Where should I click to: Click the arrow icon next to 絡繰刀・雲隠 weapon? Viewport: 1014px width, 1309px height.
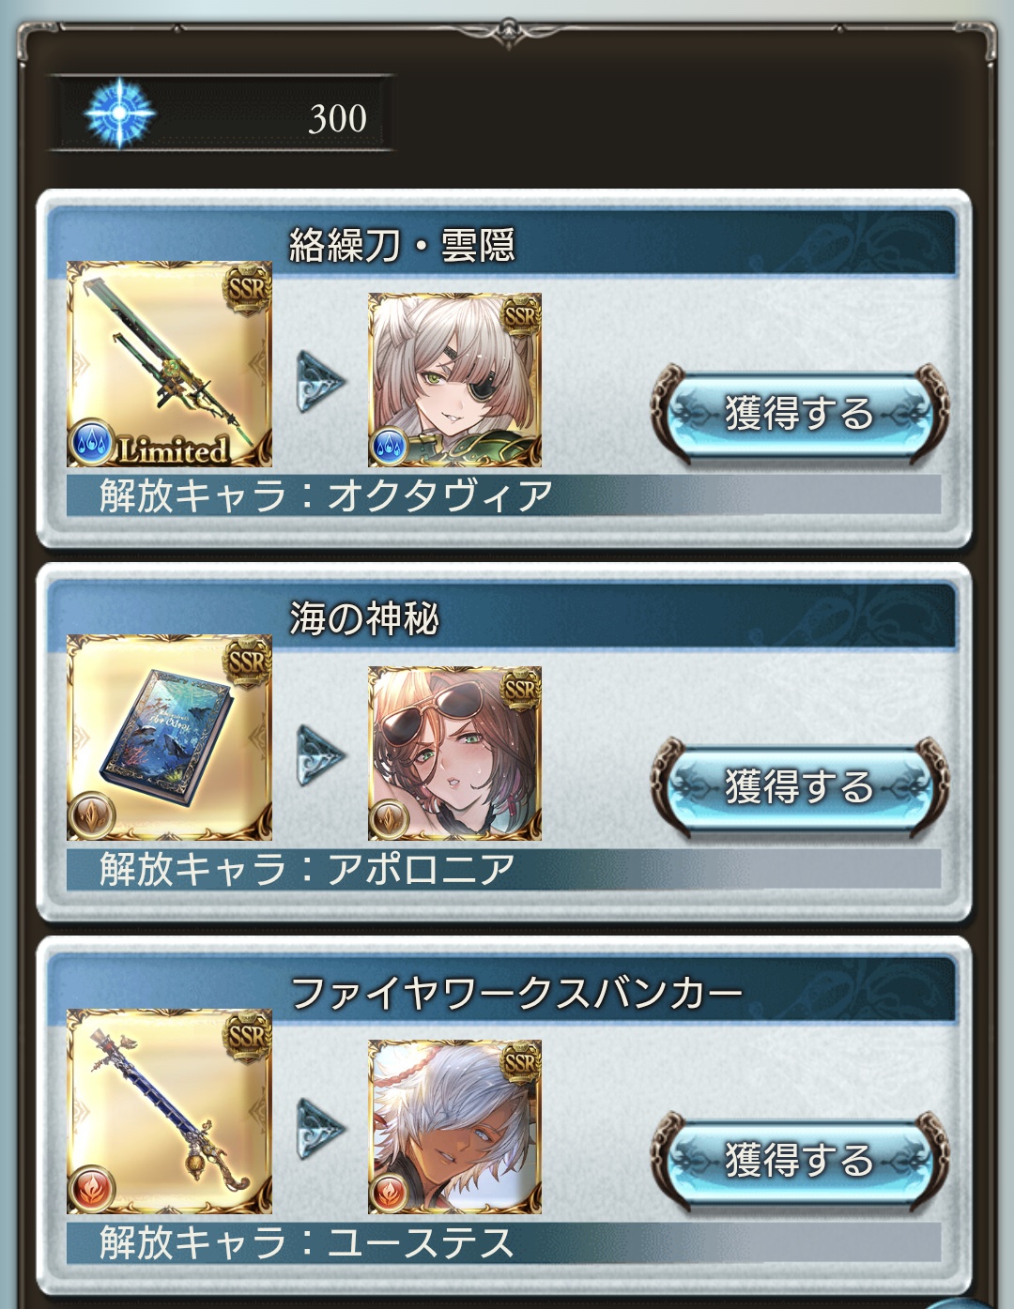click(x=322, y=381)
